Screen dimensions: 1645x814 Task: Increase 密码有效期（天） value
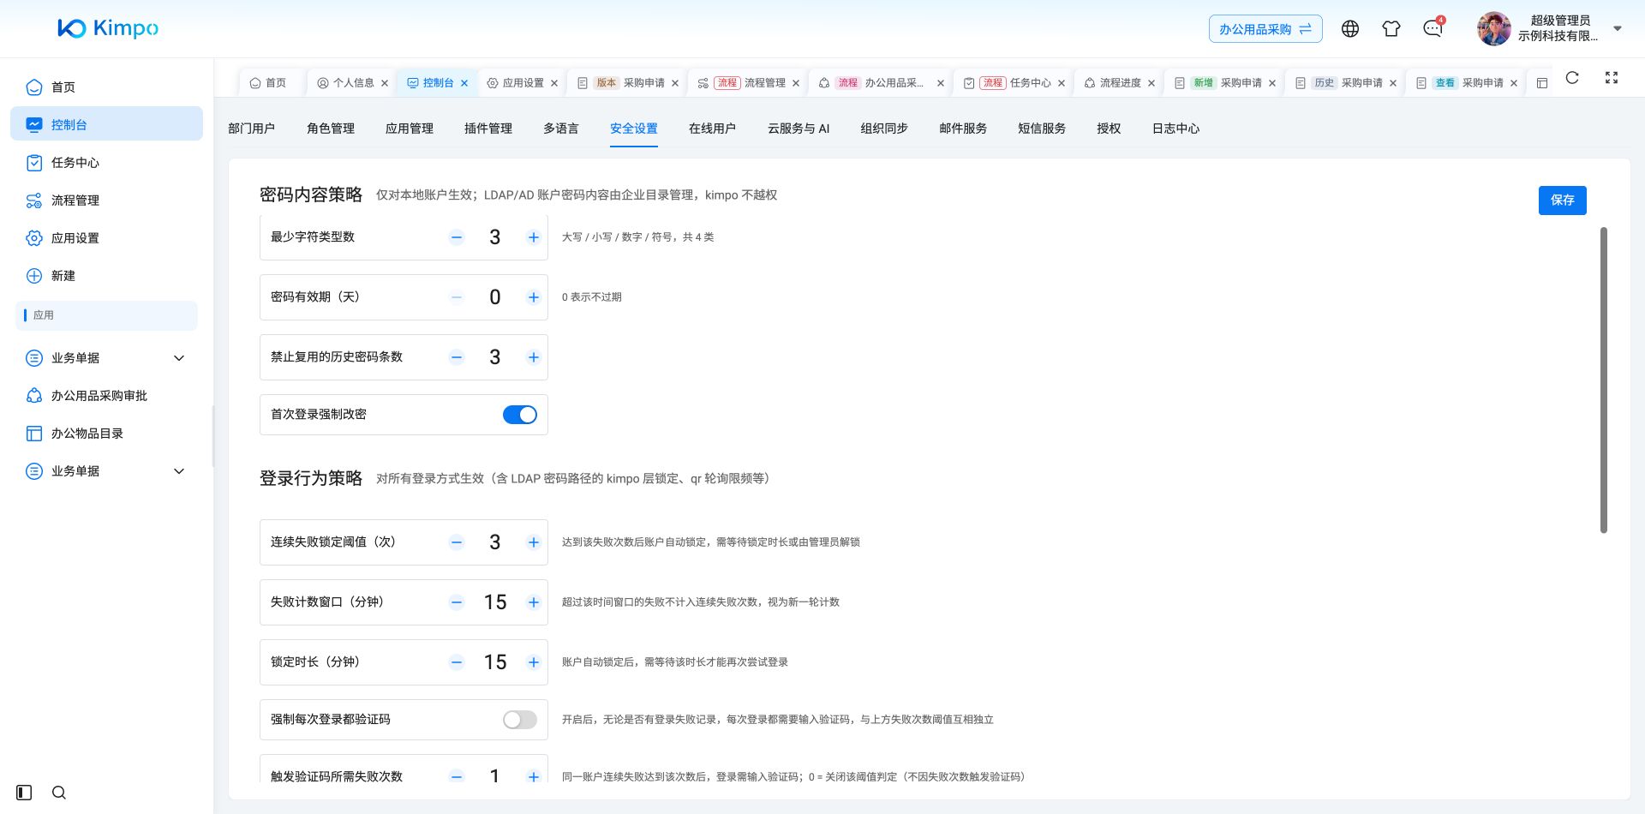pyautogui.click(x=534, y=297)
